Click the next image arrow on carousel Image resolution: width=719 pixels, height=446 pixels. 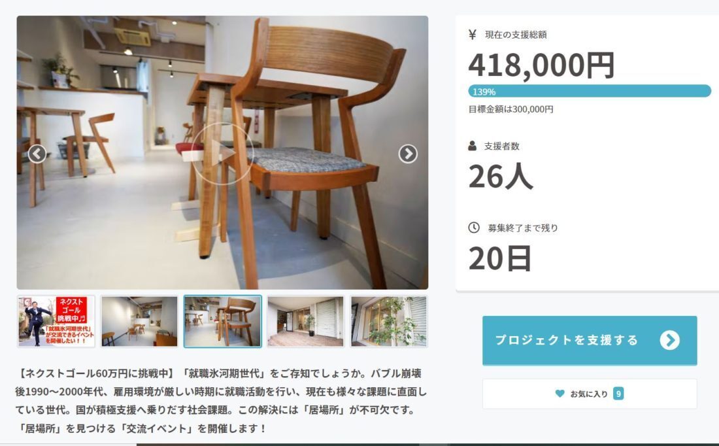408,154
